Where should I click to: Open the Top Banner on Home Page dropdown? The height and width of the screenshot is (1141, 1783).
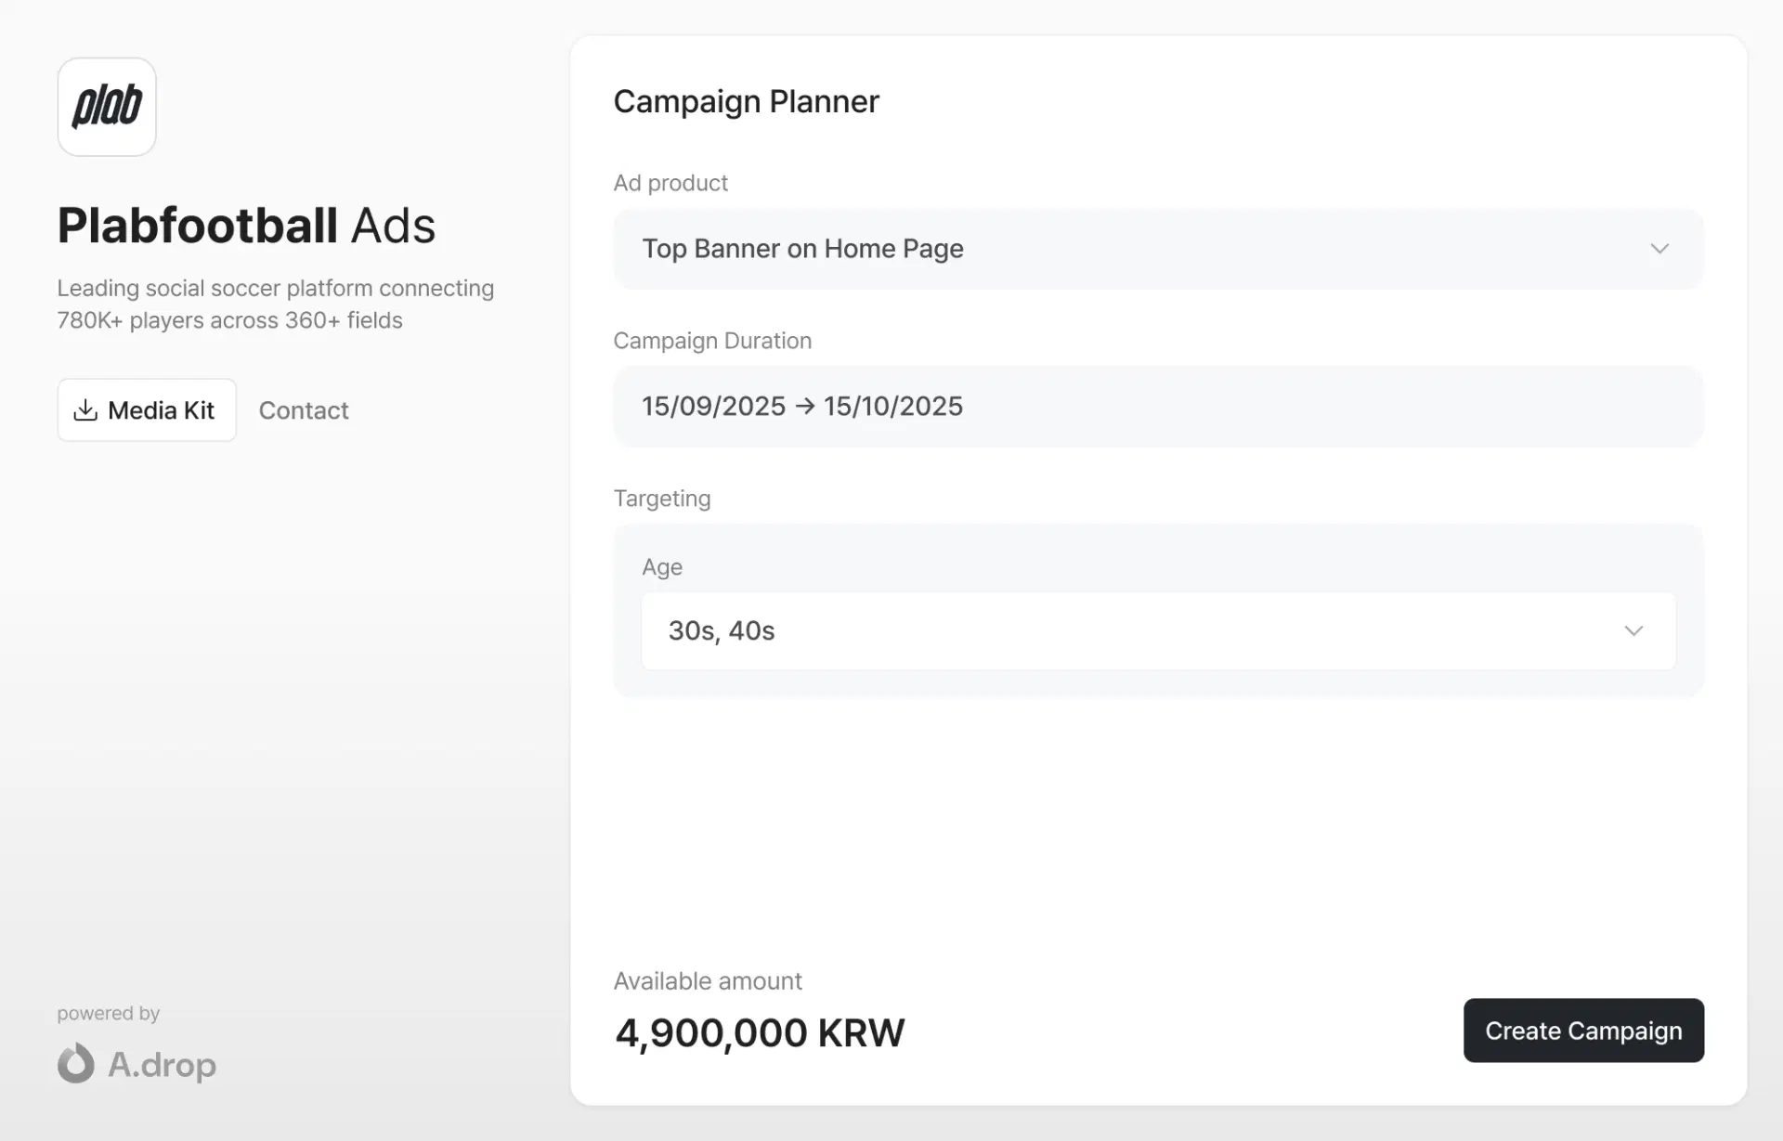pyautogui.click(x=1158, y=249)
